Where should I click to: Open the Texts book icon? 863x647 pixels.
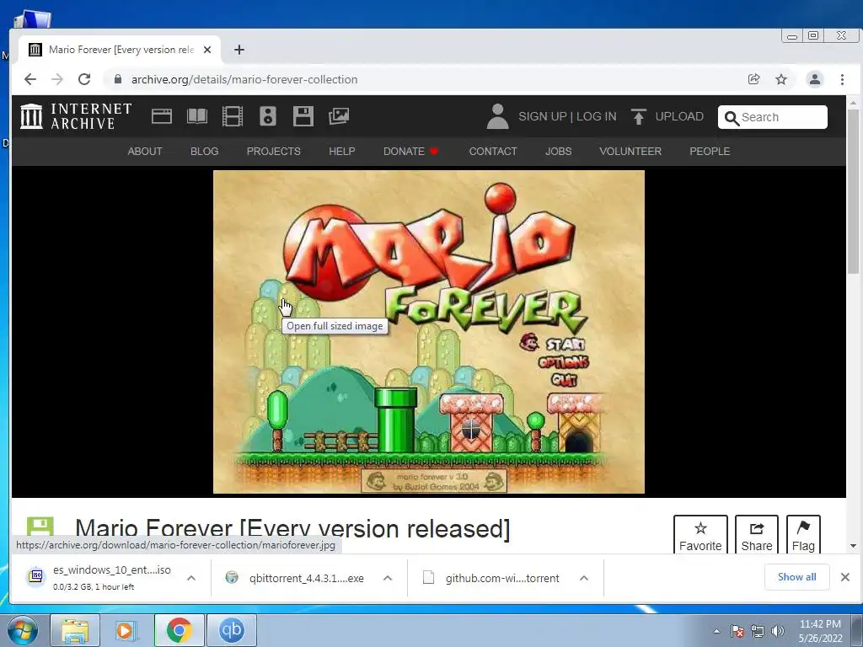pos(197,116)
